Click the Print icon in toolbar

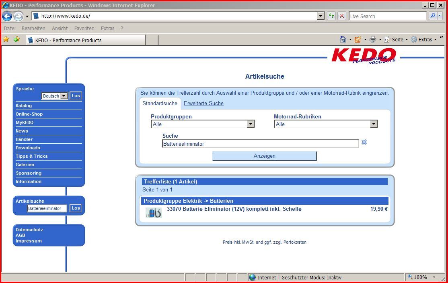pyautogui.click(x=373, y=39)
